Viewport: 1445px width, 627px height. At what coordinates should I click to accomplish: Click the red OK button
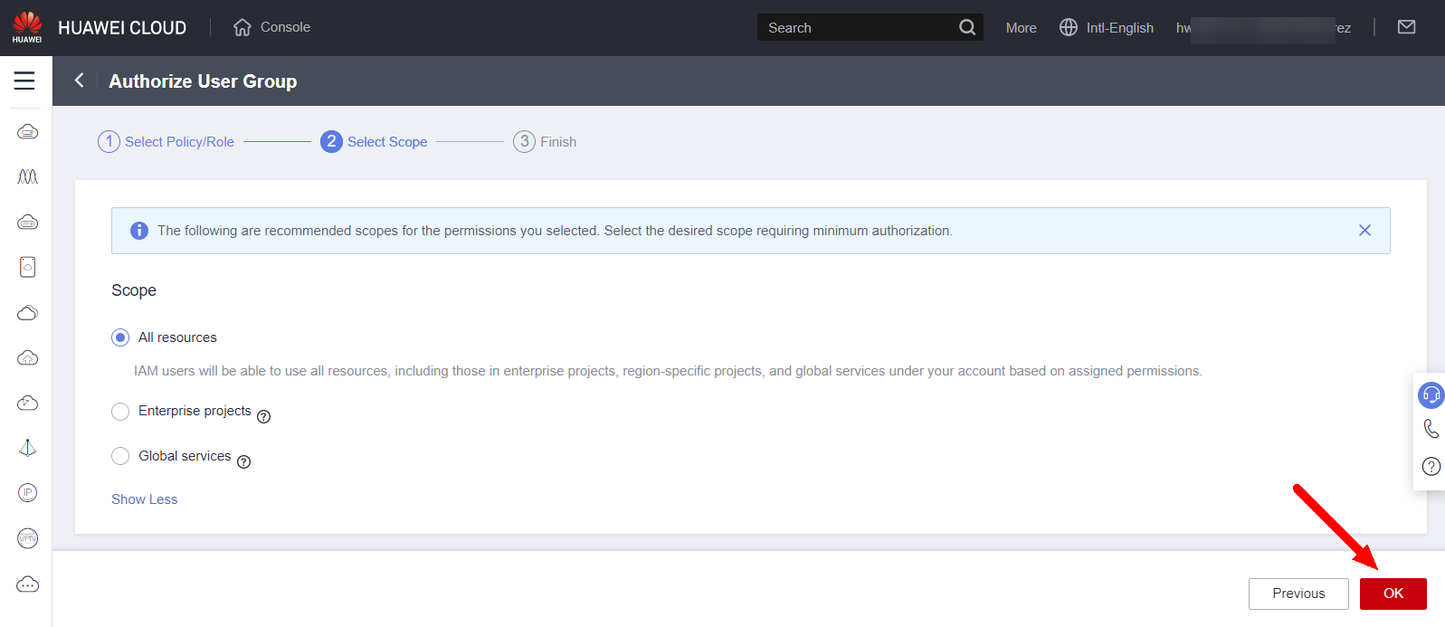pyautogui.click(x=1393, y=594)
